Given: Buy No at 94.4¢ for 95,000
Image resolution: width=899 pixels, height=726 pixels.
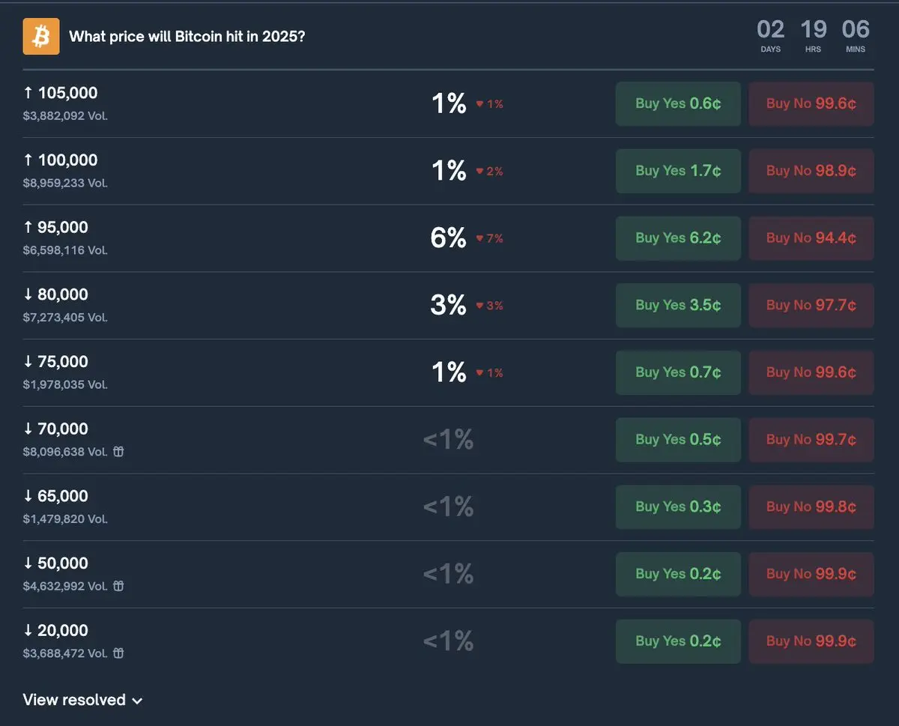Looking at the screenshot, I should tap(811, 238).
